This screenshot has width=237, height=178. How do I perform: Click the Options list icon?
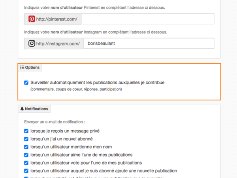tap(22, 68)
